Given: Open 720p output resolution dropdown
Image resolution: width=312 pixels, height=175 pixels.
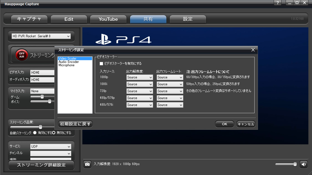Looking at the screenshot, I should [x=139, y=91].
